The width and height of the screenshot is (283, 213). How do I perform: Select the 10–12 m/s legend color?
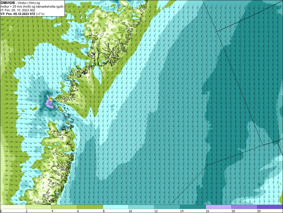click(x=141, y=207)
